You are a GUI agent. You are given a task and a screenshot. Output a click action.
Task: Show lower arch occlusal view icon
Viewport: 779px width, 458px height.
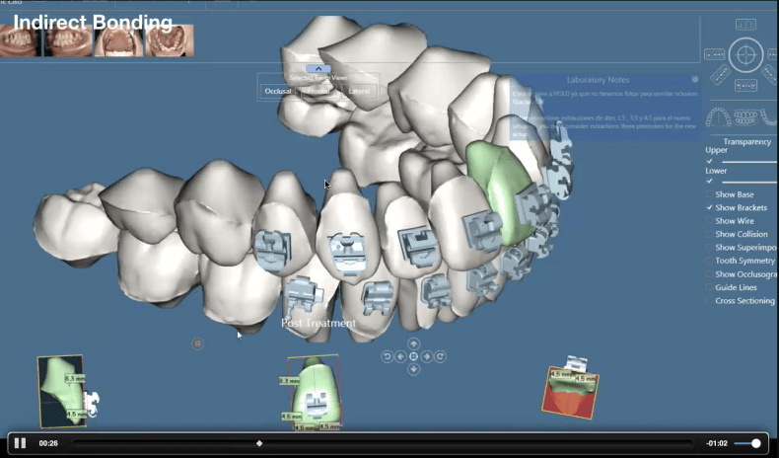[769, 117]
